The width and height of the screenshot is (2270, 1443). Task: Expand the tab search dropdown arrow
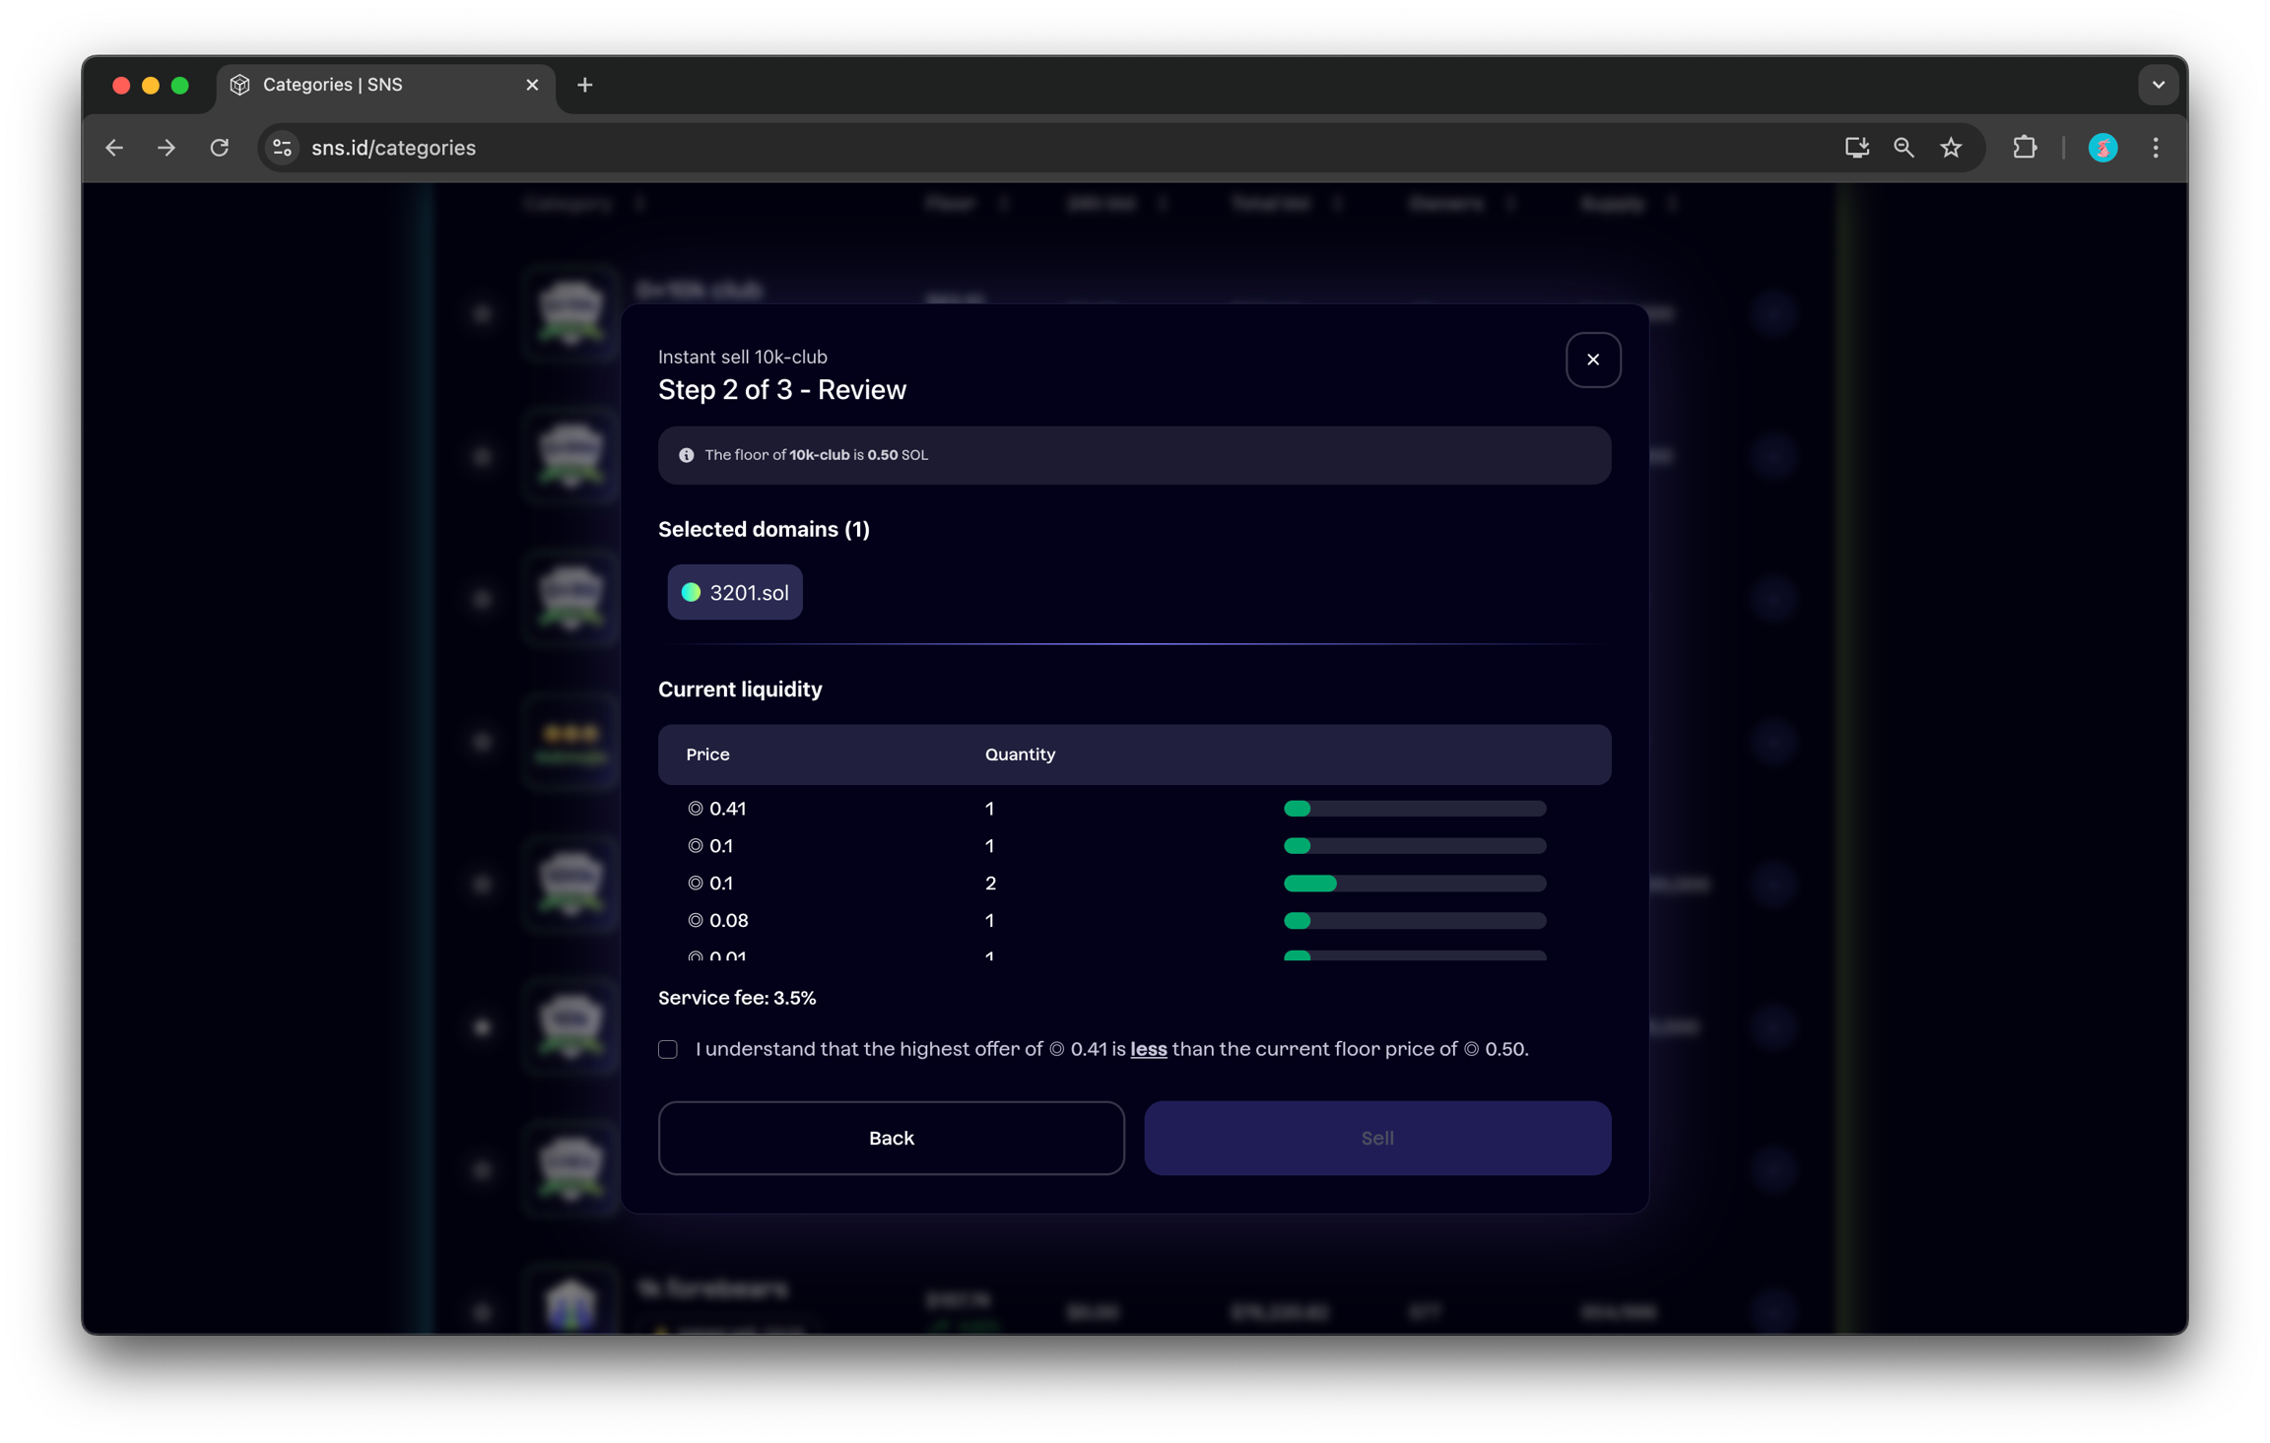coord(2158,85)
